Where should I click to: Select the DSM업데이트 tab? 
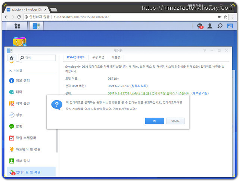pos(76,57)
